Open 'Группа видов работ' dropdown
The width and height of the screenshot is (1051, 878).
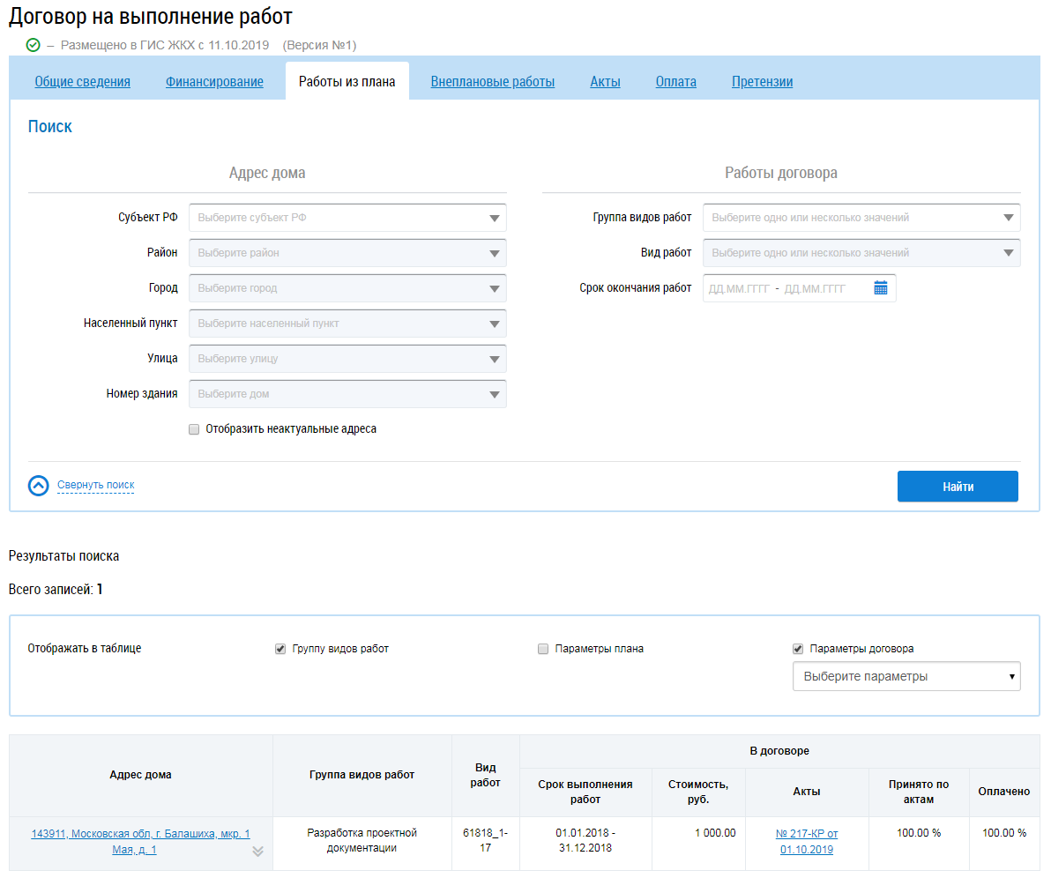(x=861, y=218)
